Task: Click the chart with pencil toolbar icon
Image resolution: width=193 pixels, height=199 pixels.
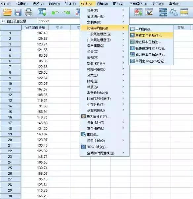Action: pyautogui.click(x=149, y=12)
